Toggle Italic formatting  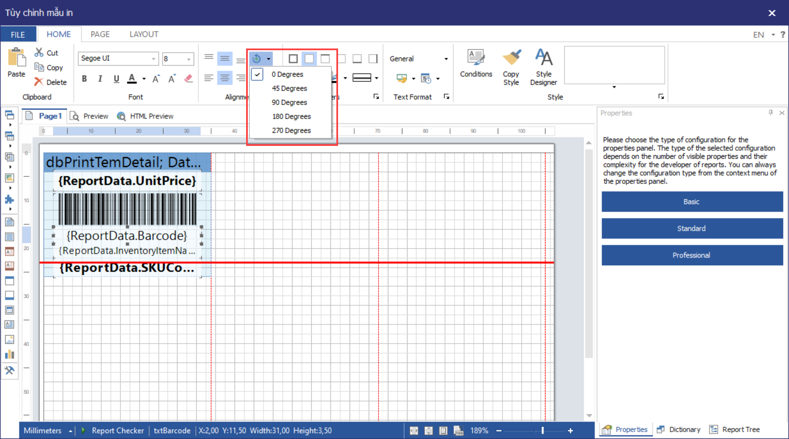[x=100, y=79]
